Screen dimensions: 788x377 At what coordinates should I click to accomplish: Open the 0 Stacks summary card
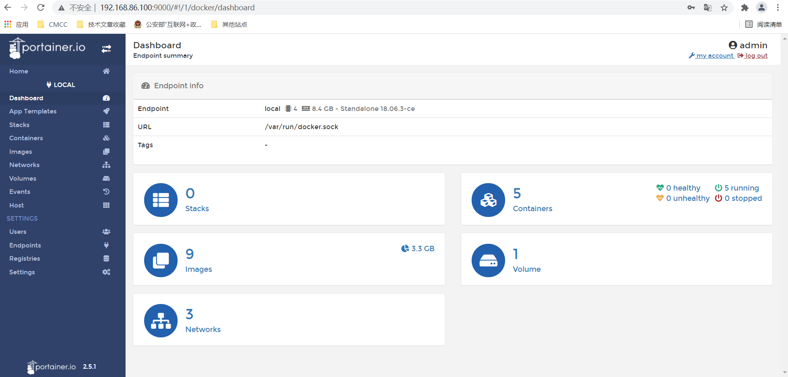pos(289,199)
